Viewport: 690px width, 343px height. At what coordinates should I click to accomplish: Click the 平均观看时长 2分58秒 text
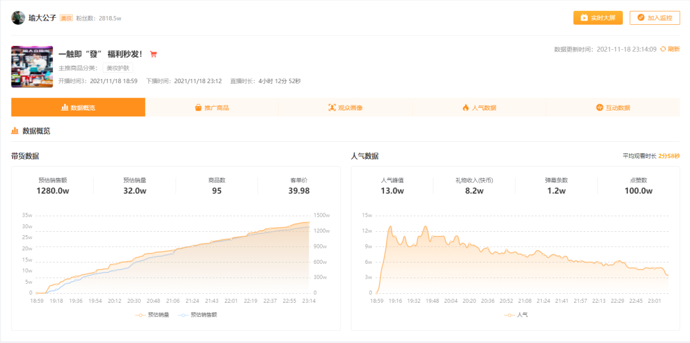(x=651, y=156)
